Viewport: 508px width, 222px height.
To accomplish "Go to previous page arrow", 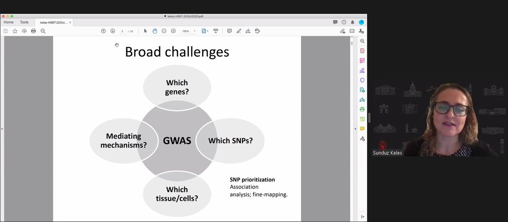I will coord(103,31).
